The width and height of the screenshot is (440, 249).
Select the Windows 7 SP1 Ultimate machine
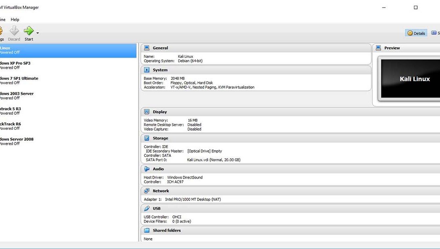20,81
